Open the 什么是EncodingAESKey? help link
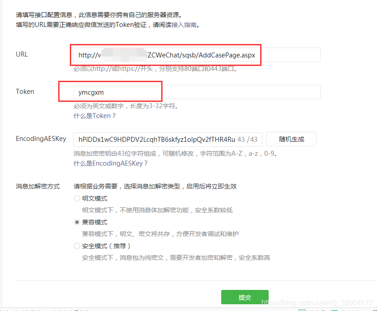Image resolution: width=377 pixels, height=311 pixels. tap(110, 163)
